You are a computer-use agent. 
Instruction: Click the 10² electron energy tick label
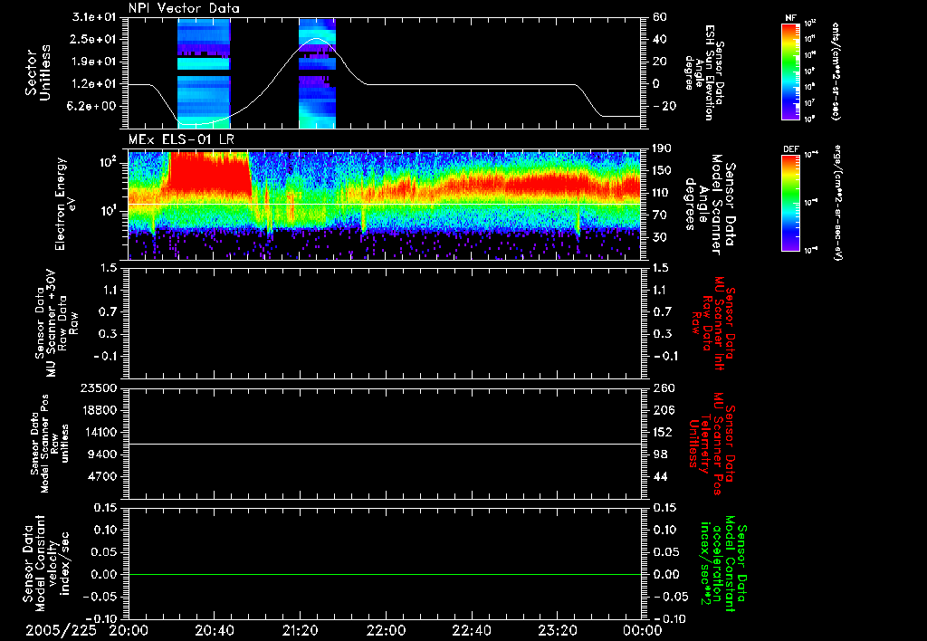[109, 162]
